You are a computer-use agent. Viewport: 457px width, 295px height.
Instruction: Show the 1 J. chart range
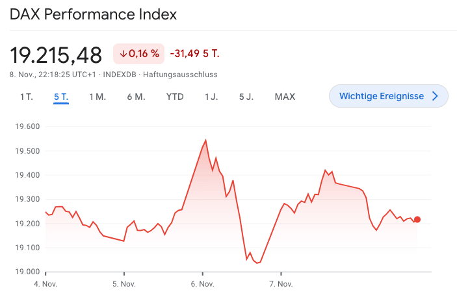(211, 97)
